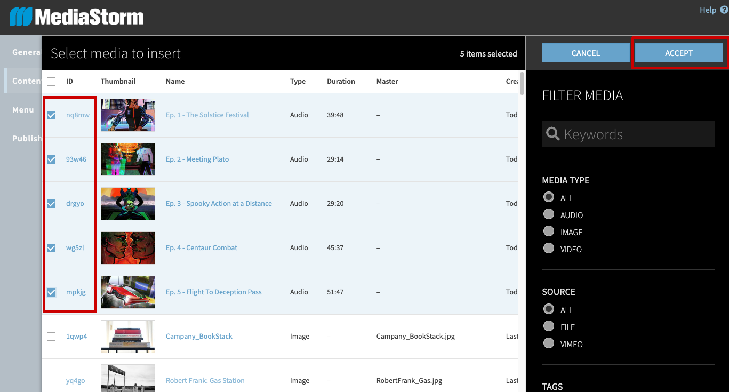Click the Flight To Deception Pass thumbnail
The width and height of the screenshot is (729, 392).
point(128,292)
